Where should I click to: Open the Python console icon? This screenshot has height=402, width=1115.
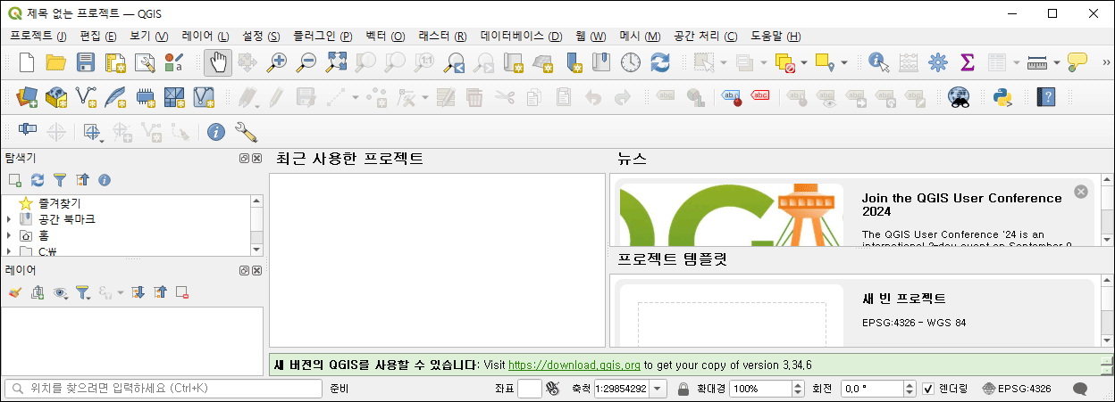click(x=1003, y=96)
